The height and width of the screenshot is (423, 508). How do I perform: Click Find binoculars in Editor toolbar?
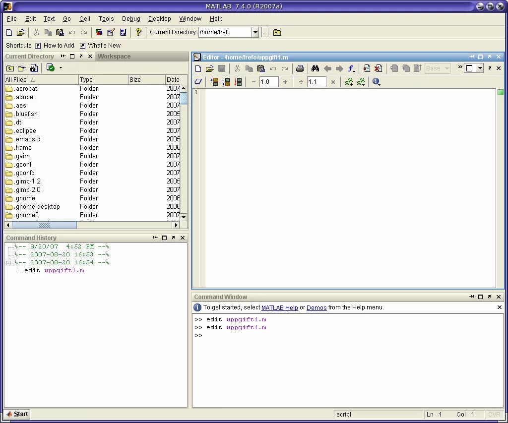tap(315, 68)
